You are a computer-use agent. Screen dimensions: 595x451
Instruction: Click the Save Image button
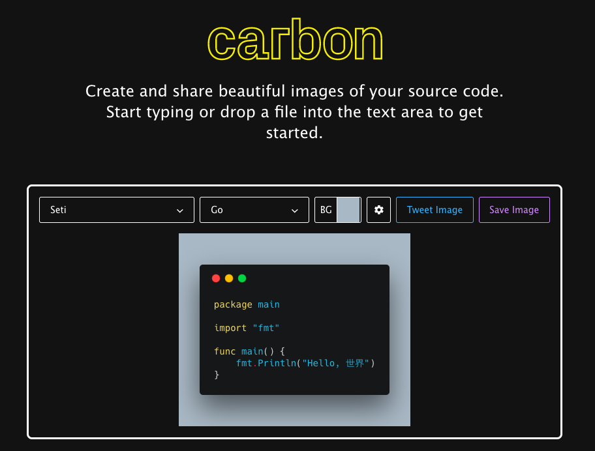(514, 210)
